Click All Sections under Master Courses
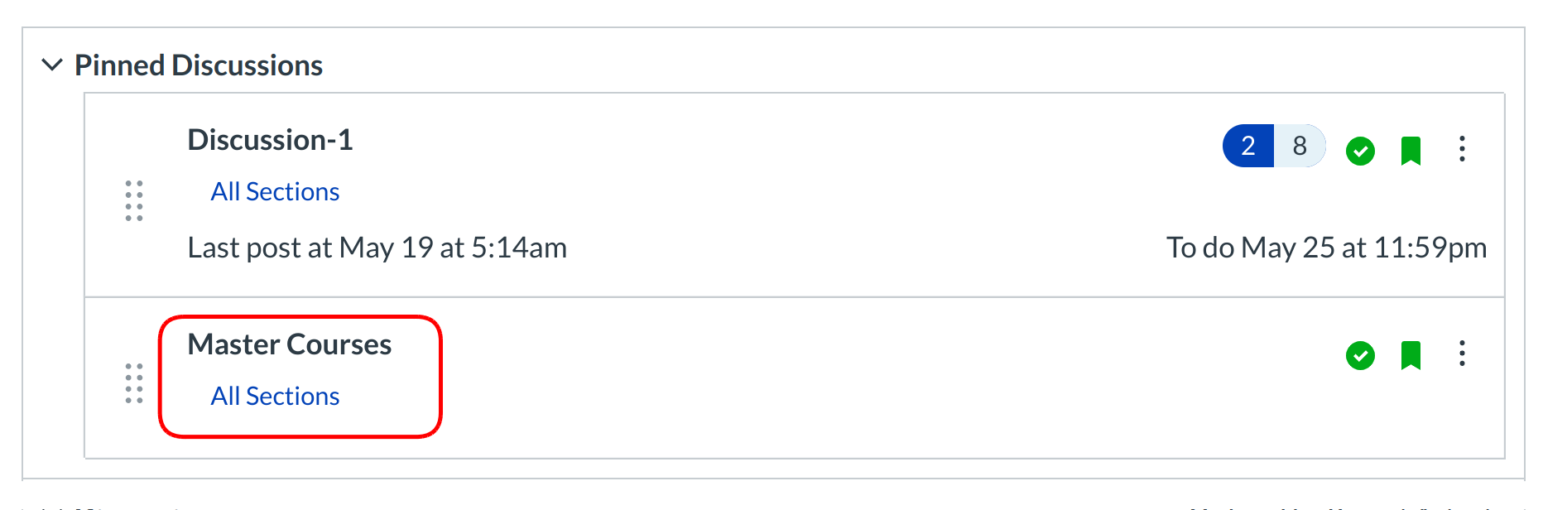The height and width of the screenshot is (510, 1543). tap(275, 397)
